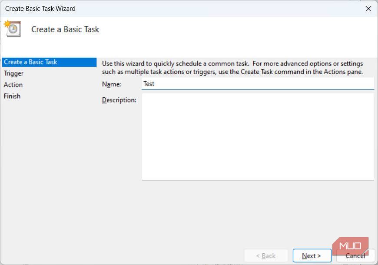
Task: Cancel the task creation wizard
Action: [355, 255]
